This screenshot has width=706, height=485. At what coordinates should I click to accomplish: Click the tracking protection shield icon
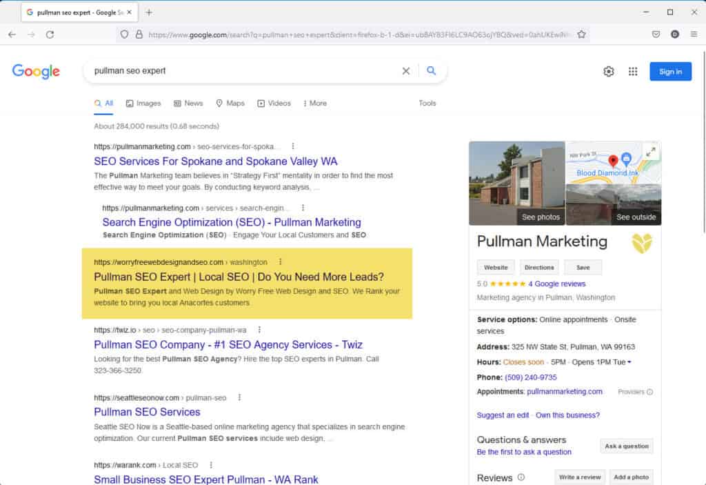[x=125, y=34]
